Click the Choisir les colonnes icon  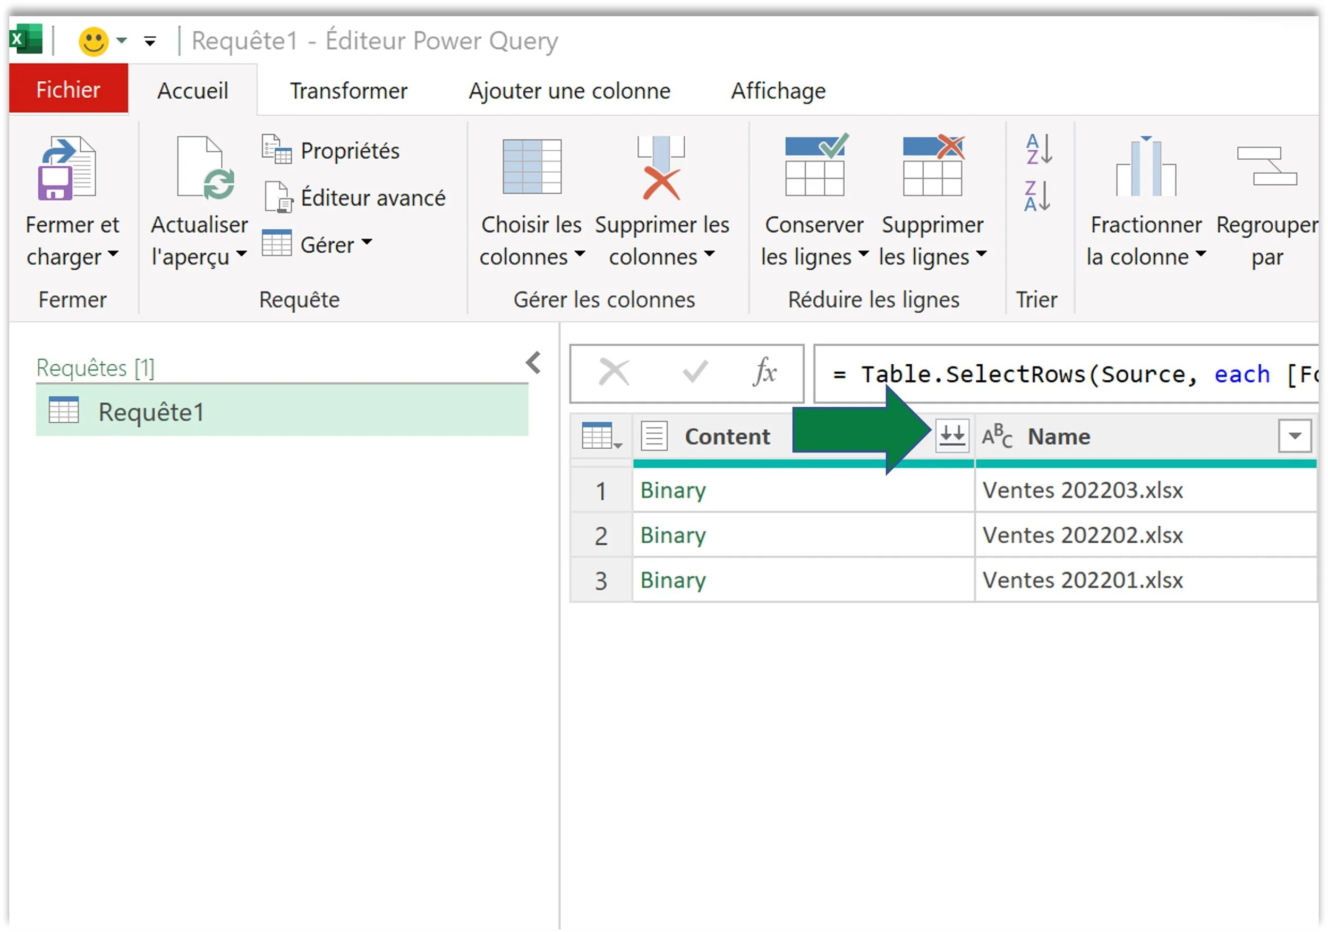tap(532, 168)
